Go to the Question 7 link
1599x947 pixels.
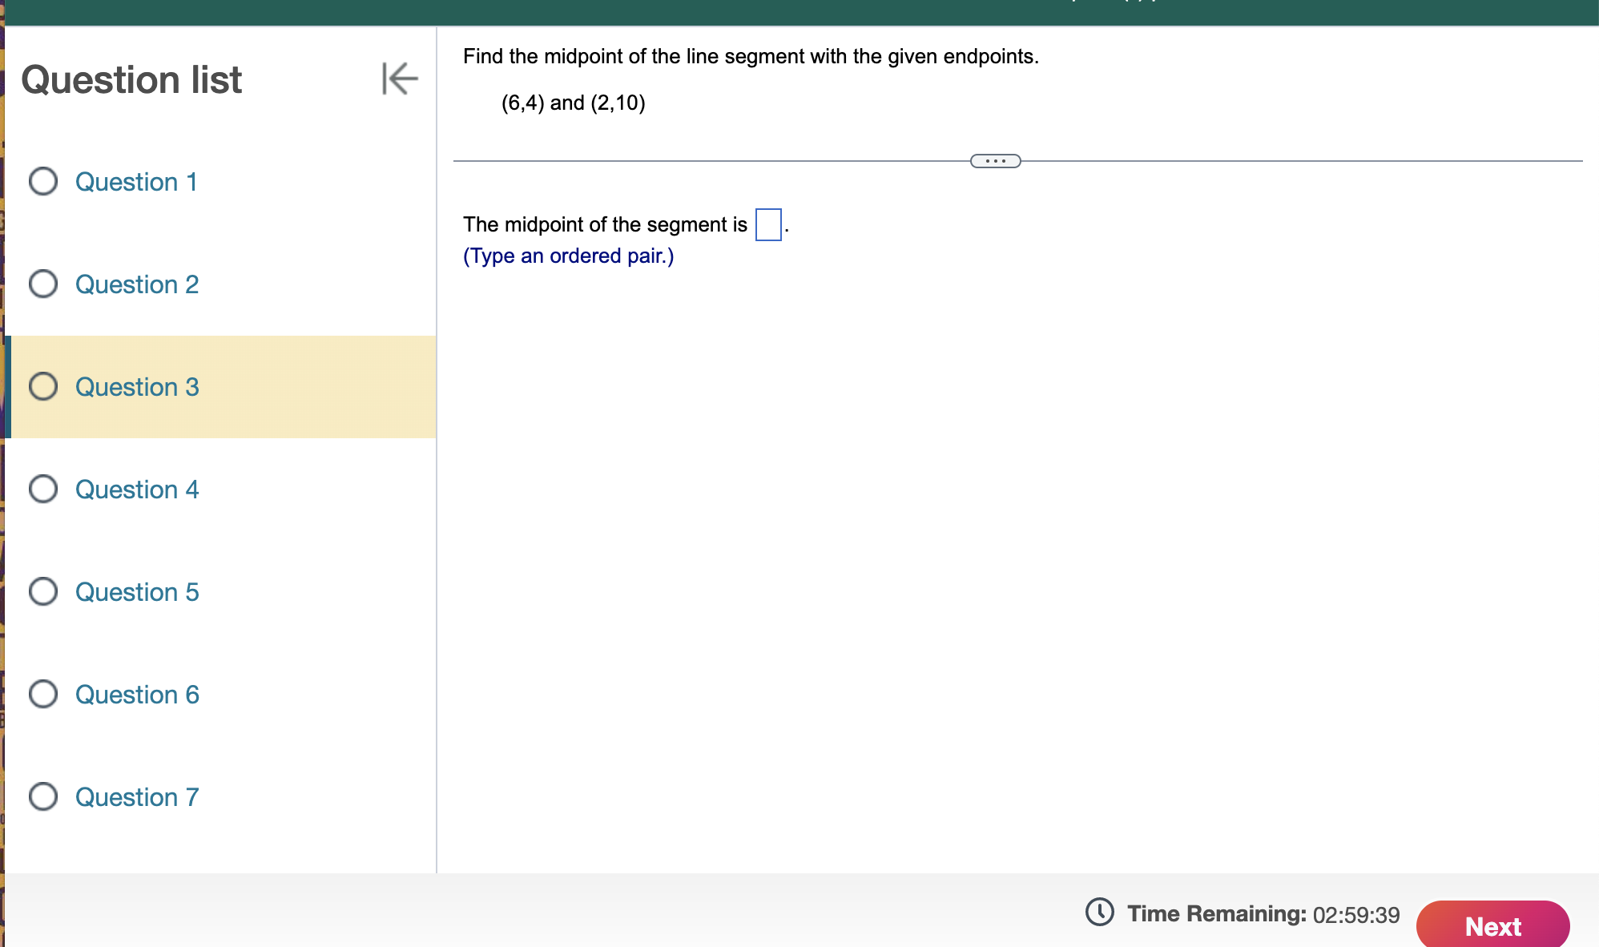coord(137,797)
